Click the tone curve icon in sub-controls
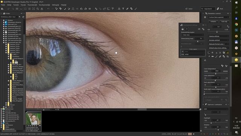This screenshot has height=136, width=241. coord(209,53)
